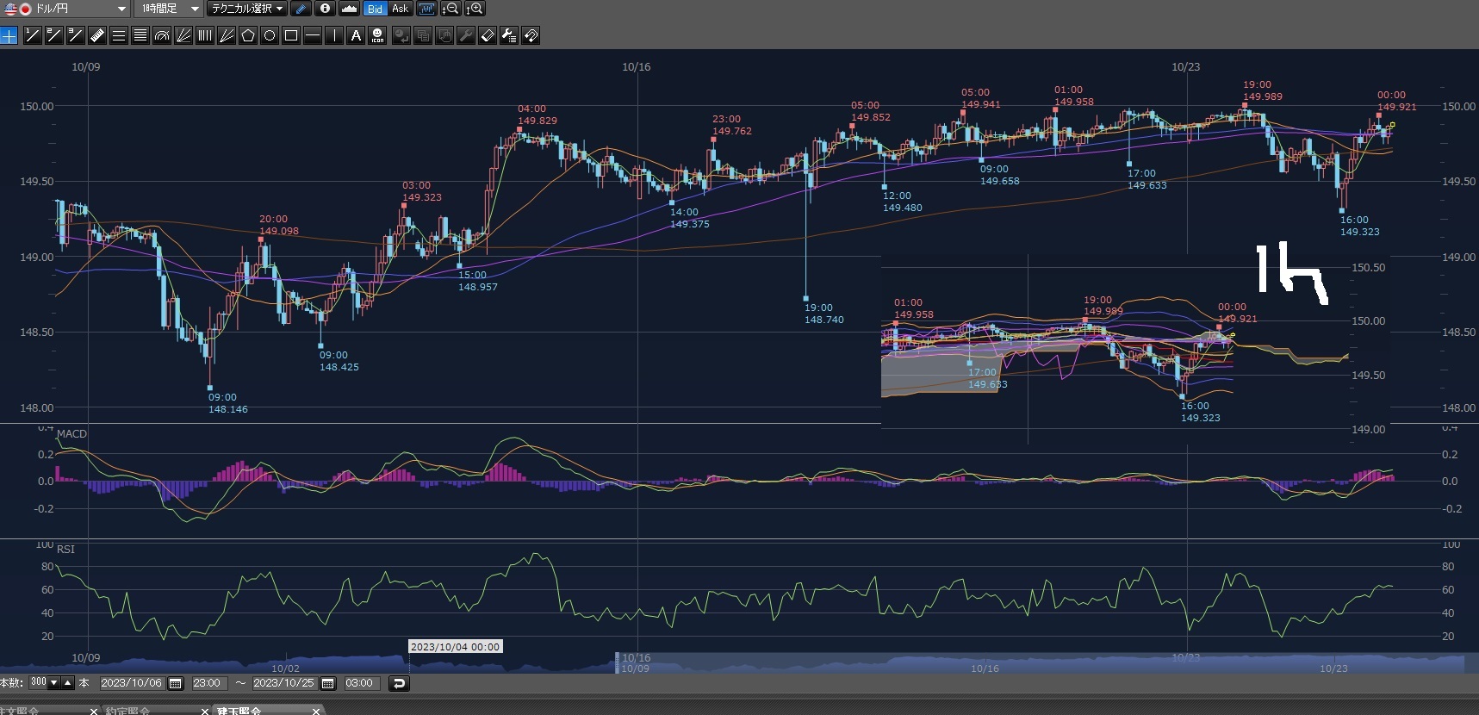Screen dimensions: 1479x715
Task: Choose the pentagon shape drawing tool
Action: pyautogui.click(x=248, y=35)
